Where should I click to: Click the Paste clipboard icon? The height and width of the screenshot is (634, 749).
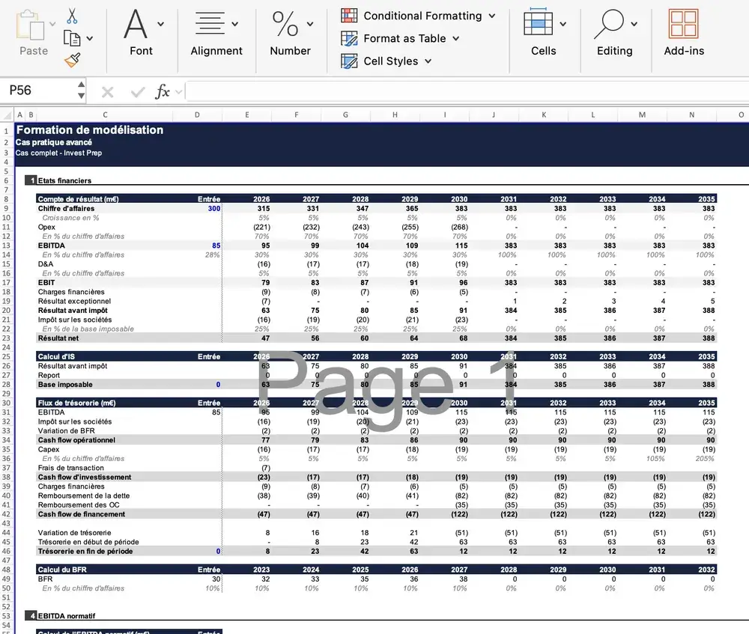[31, 25]
